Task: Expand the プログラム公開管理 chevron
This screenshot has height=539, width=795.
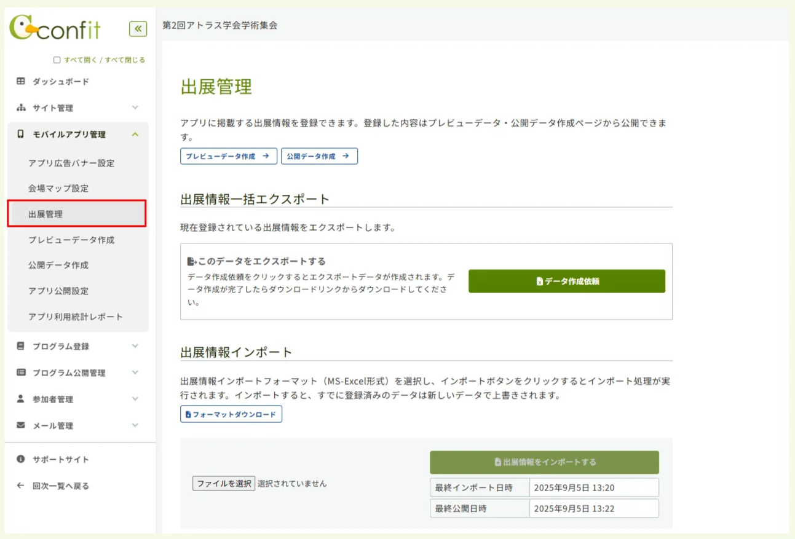Action: click(135, 372)
